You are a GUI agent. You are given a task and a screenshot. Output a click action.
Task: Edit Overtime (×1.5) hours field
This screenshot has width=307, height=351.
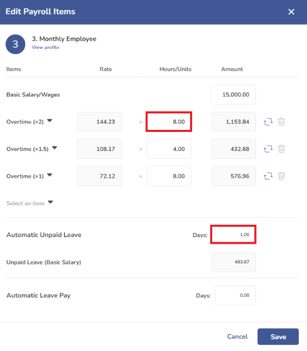pos(169,149)
